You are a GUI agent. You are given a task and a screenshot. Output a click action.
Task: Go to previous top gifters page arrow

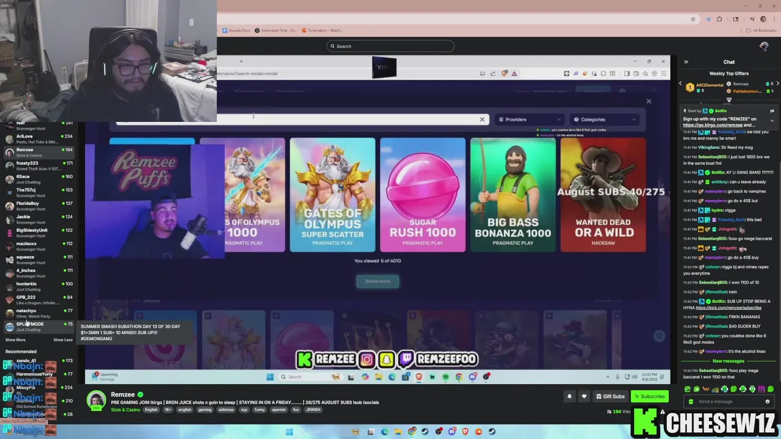680,84
